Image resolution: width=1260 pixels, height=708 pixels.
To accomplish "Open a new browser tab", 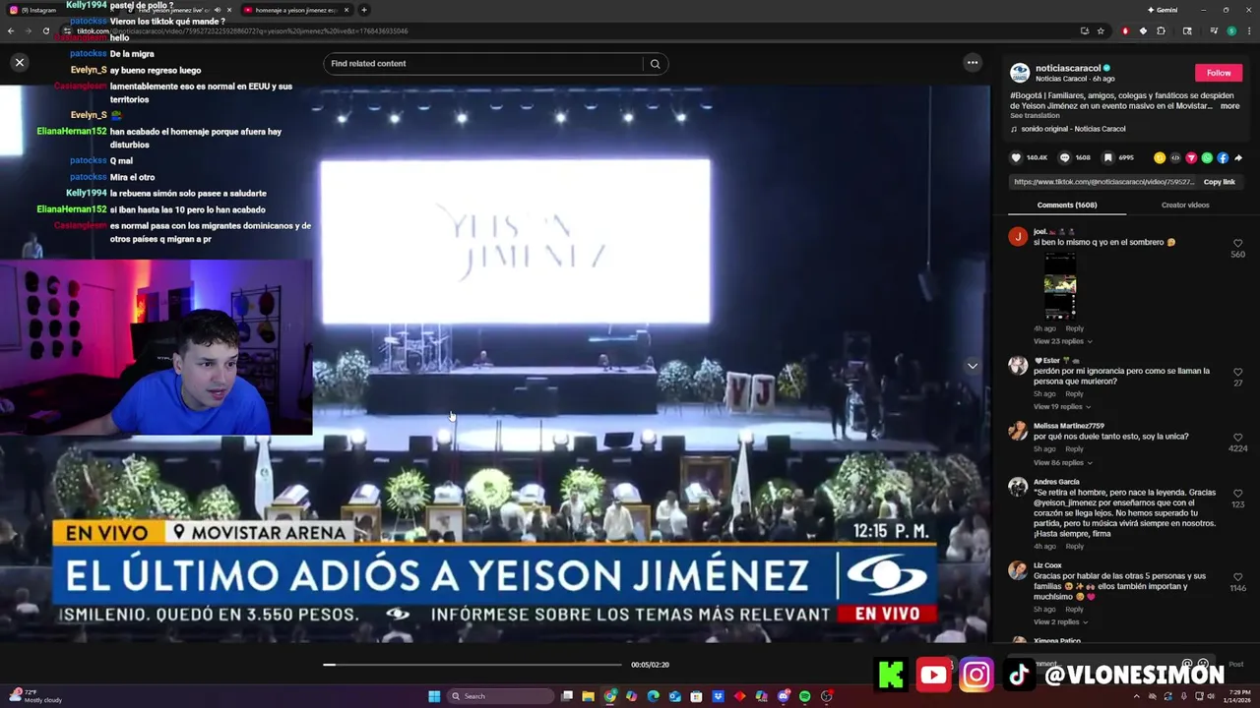I will [364, 10].
